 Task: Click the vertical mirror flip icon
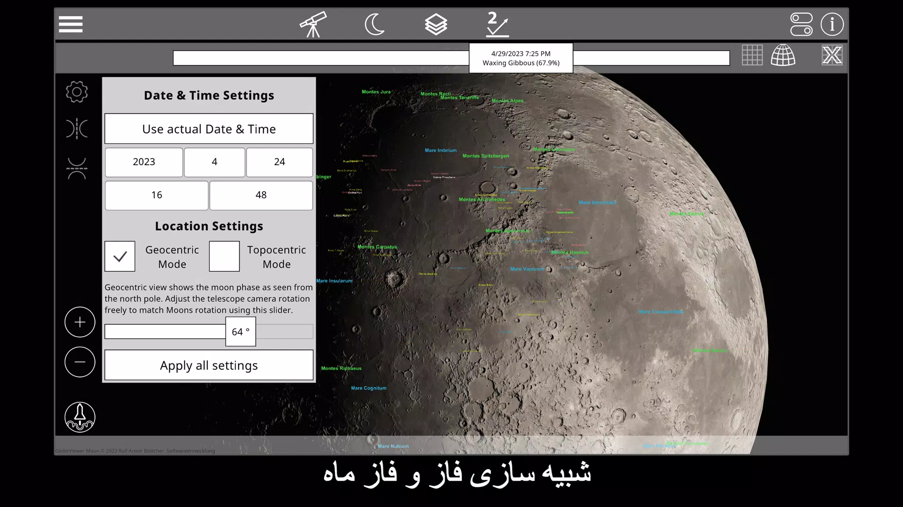point(77,169)
